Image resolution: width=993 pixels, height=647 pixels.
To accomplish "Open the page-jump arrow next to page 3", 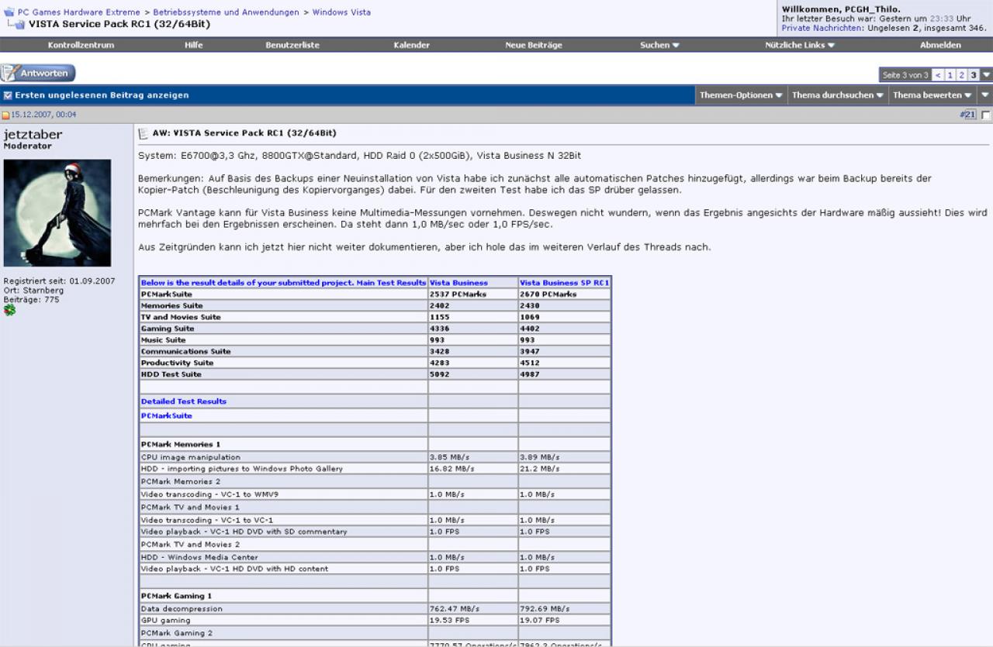I will [x=986, y=75].
